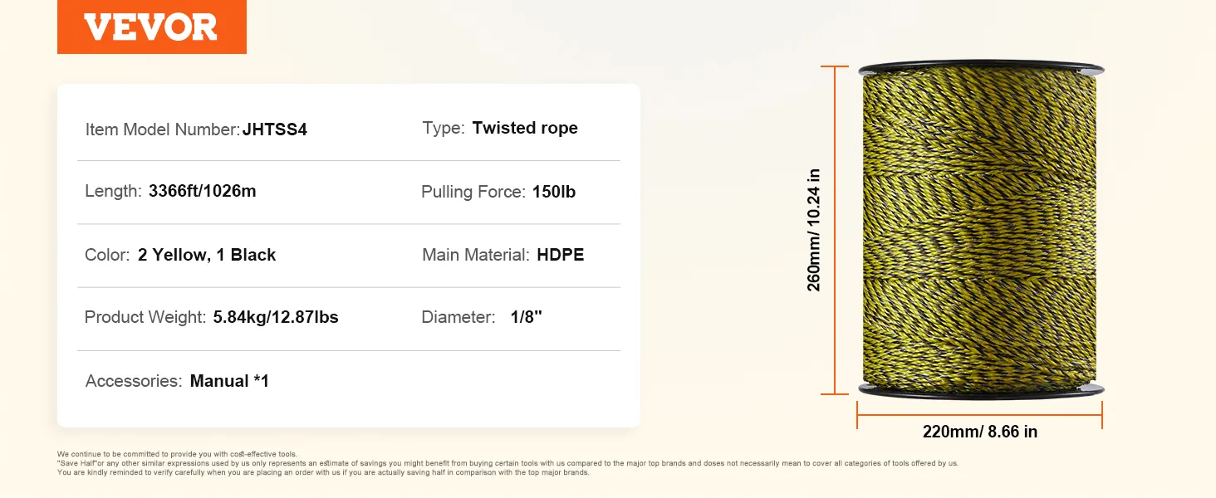
Task: Click the VEVOR brand logo
Action: pos(151,27)
